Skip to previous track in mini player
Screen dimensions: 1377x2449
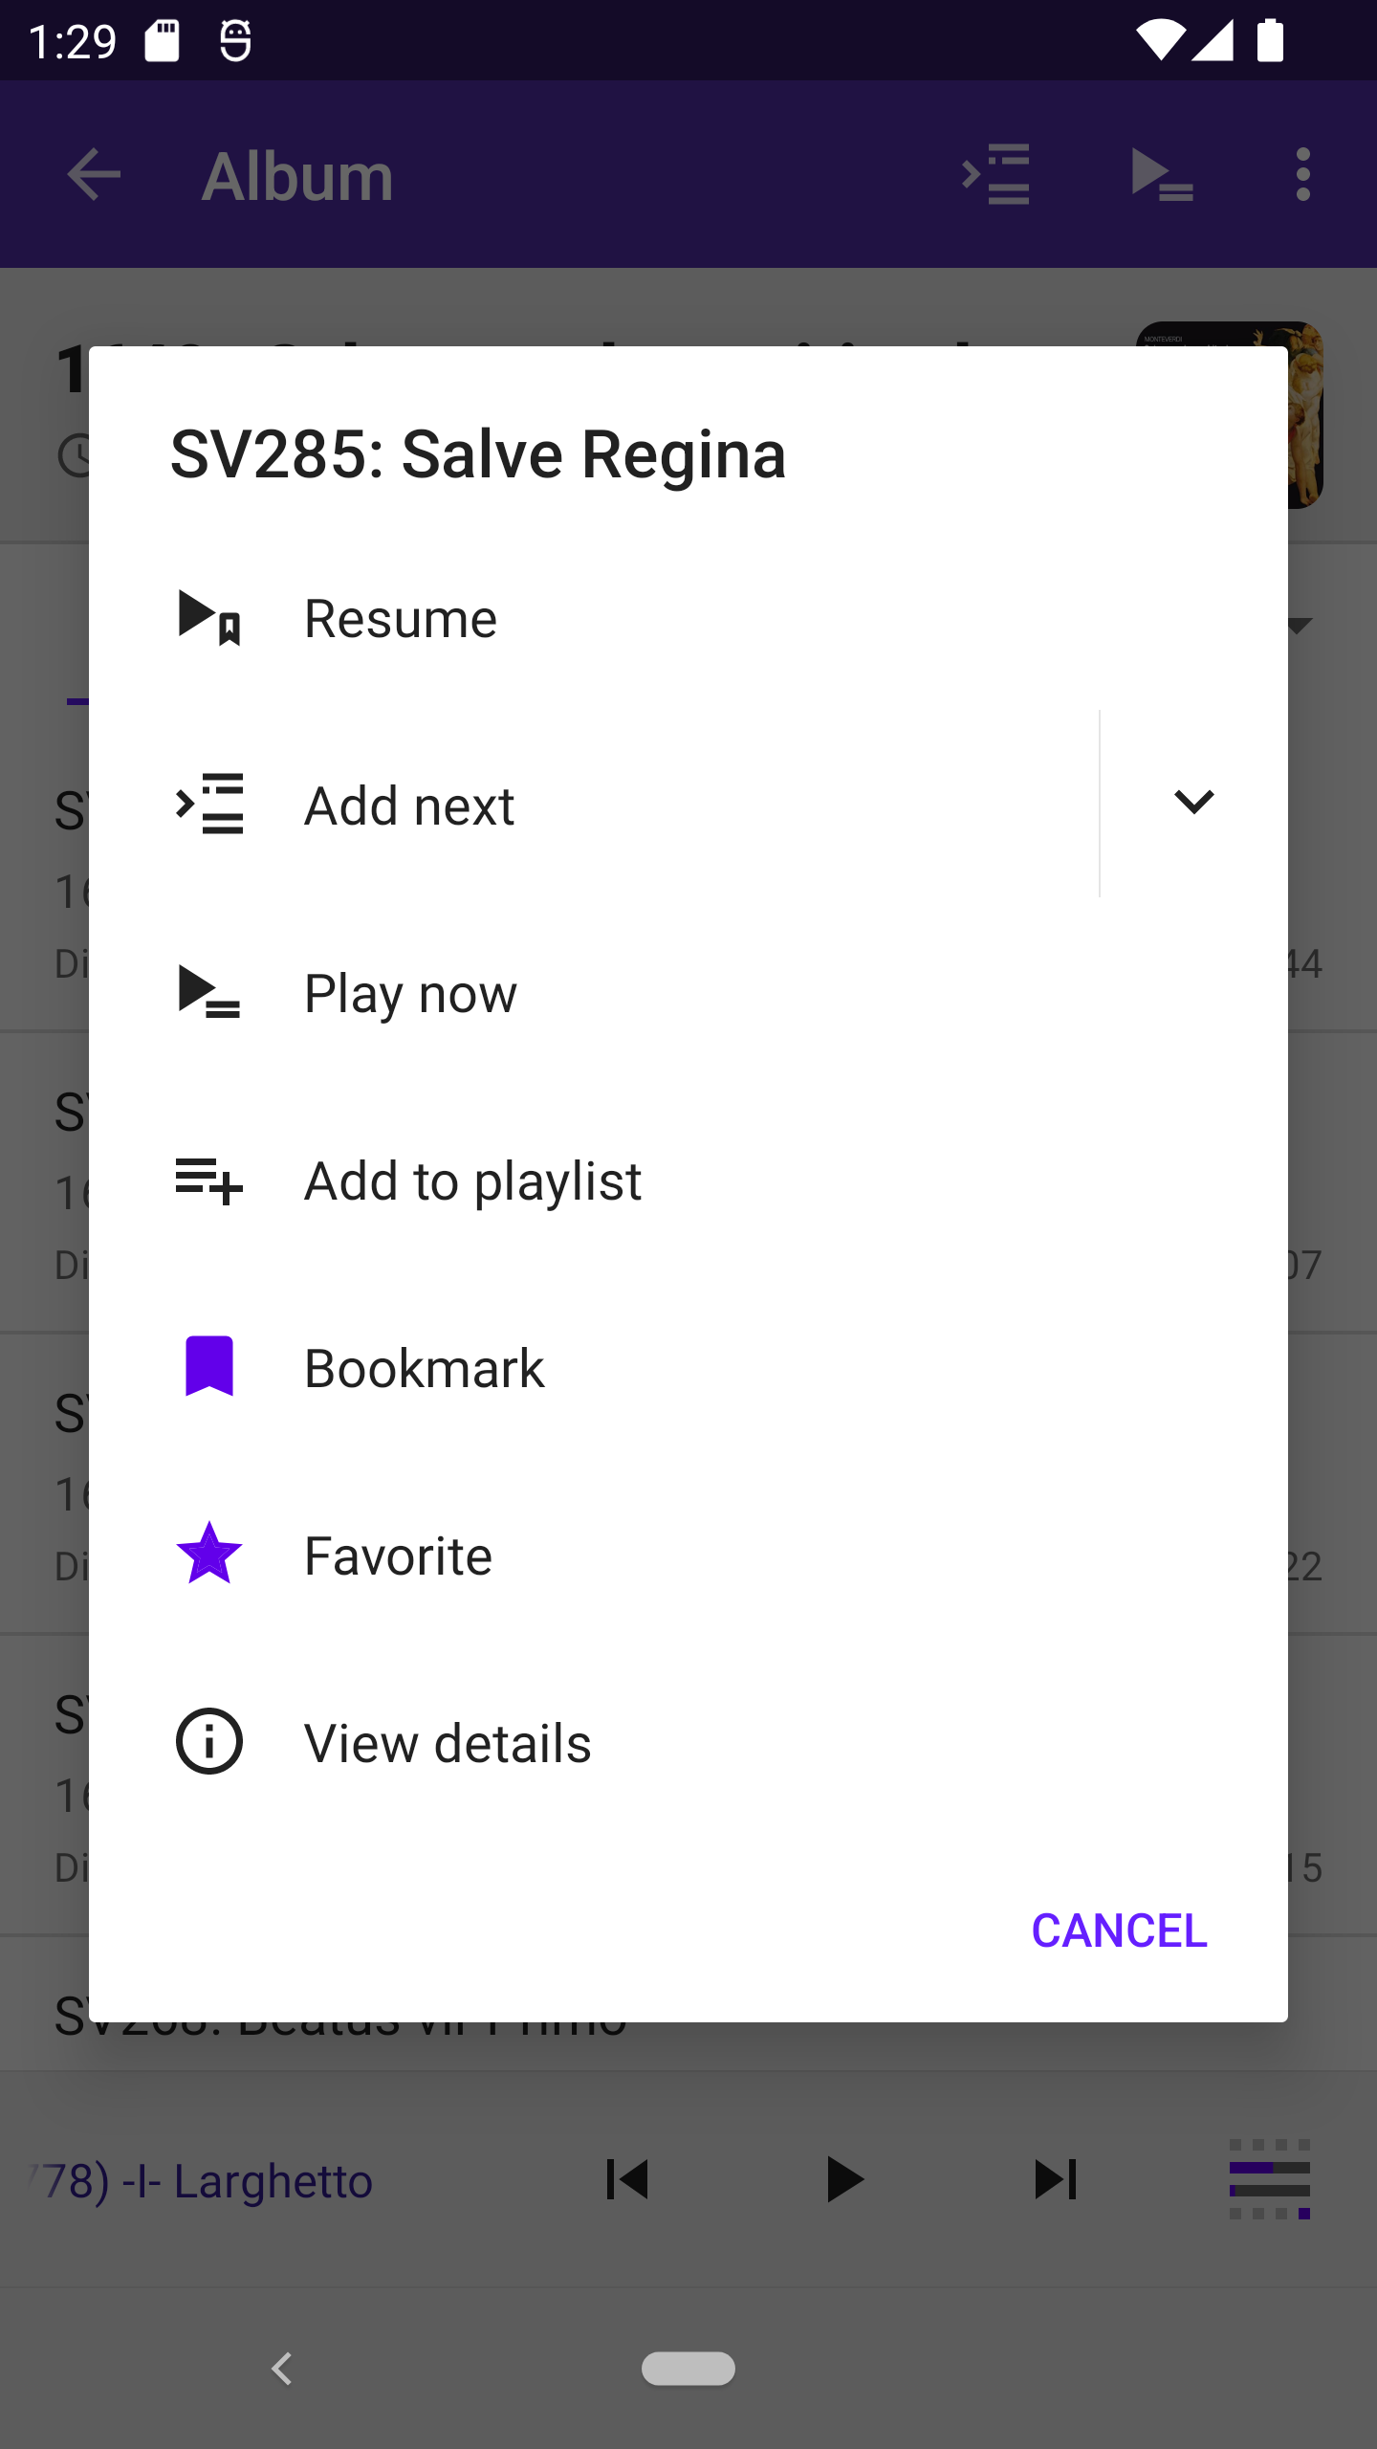click(x=627, y=2180)
